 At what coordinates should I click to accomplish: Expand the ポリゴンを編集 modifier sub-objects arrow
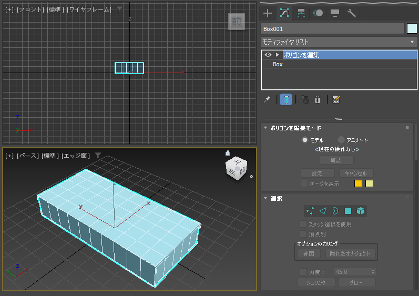pyautogui.click(x=278, y=55)
